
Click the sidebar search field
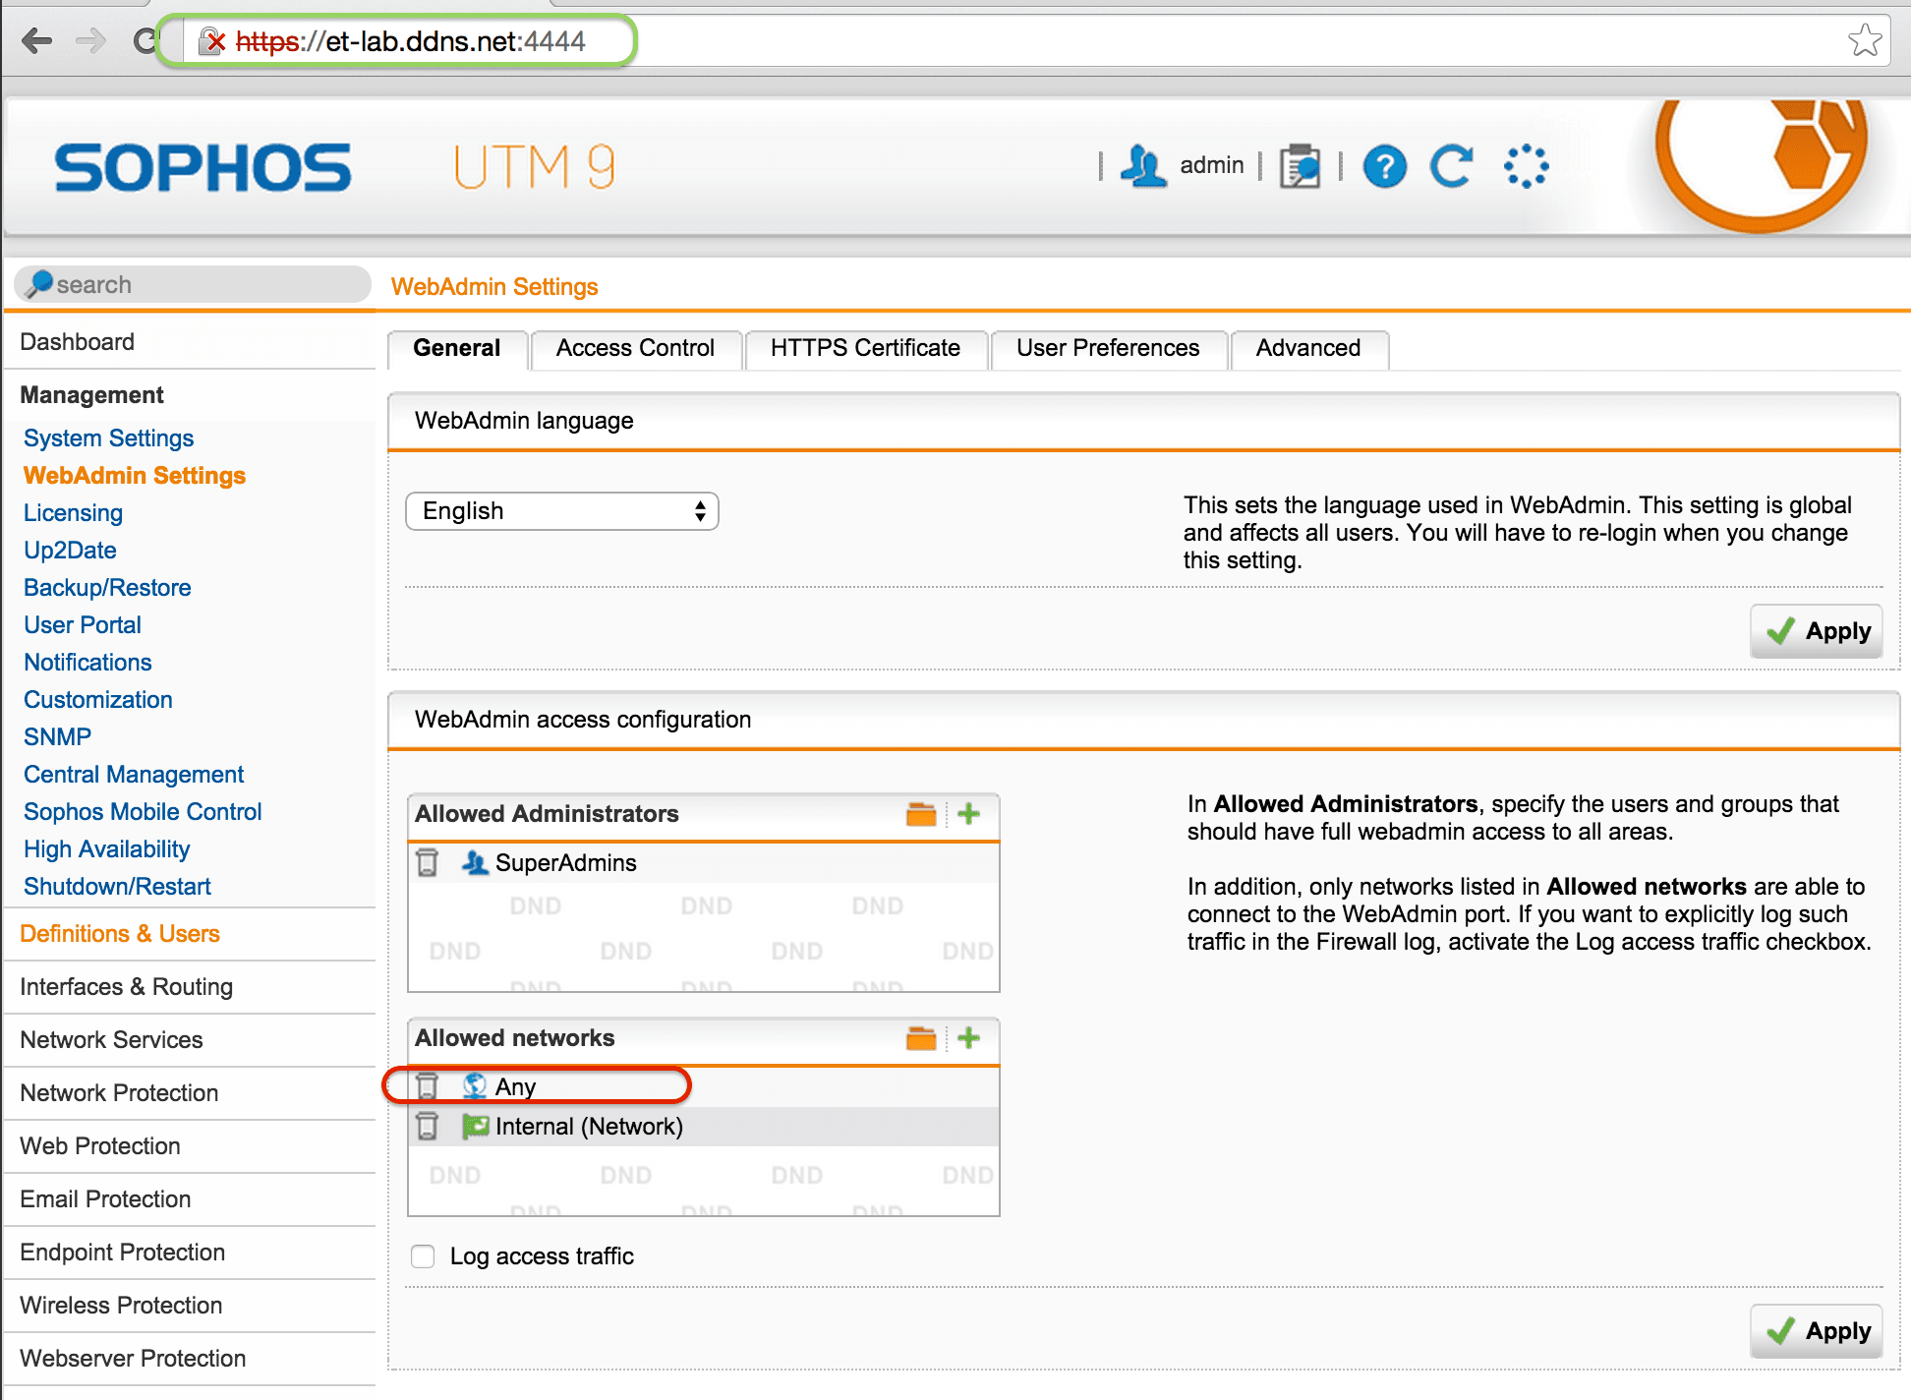tap(193, 284)
